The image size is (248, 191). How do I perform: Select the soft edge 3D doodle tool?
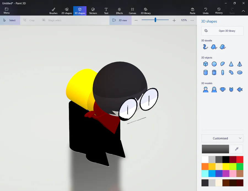pos(214,47)
